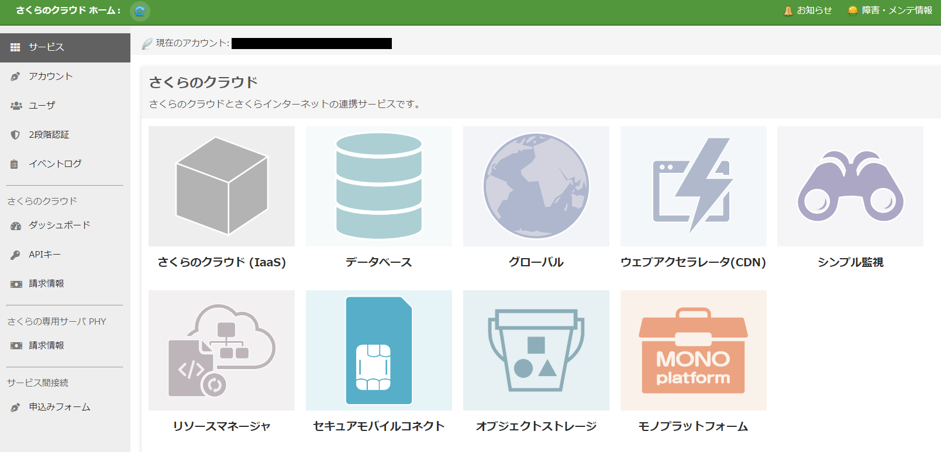Click the refresh icon beside さくらのクラウド ホーム
Viewport: 941px width, 452px height.
[x=140, y=11]
